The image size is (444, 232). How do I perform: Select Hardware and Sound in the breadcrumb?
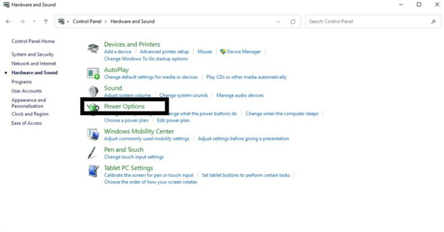pyautogui.click(x=133, y=21)
